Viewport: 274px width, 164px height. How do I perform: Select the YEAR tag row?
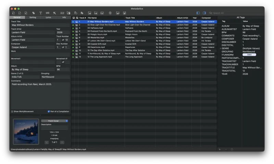pyautogui.click(x=241, y=74)
